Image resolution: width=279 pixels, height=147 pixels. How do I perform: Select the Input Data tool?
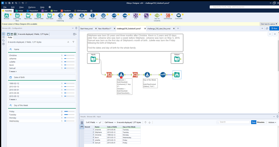(x=28, y=16)
